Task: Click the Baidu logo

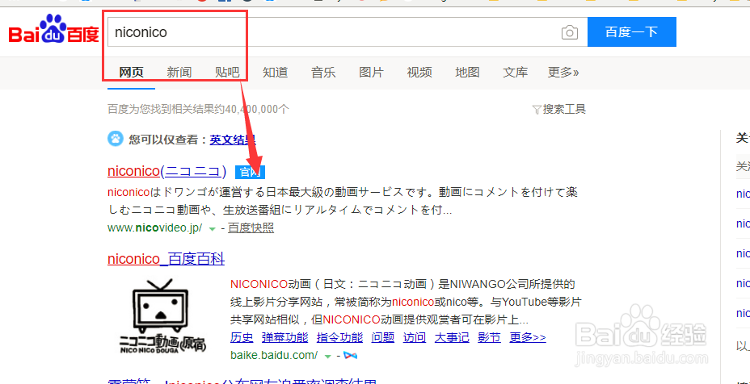Action: tap(53, 30)
